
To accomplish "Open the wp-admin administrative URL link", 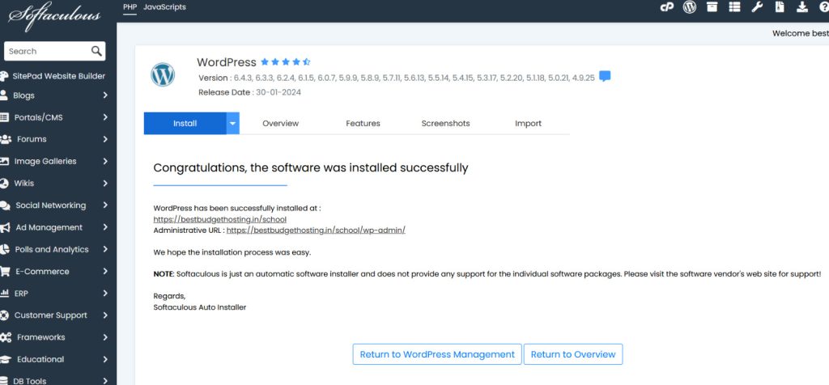I will point(316,230).
